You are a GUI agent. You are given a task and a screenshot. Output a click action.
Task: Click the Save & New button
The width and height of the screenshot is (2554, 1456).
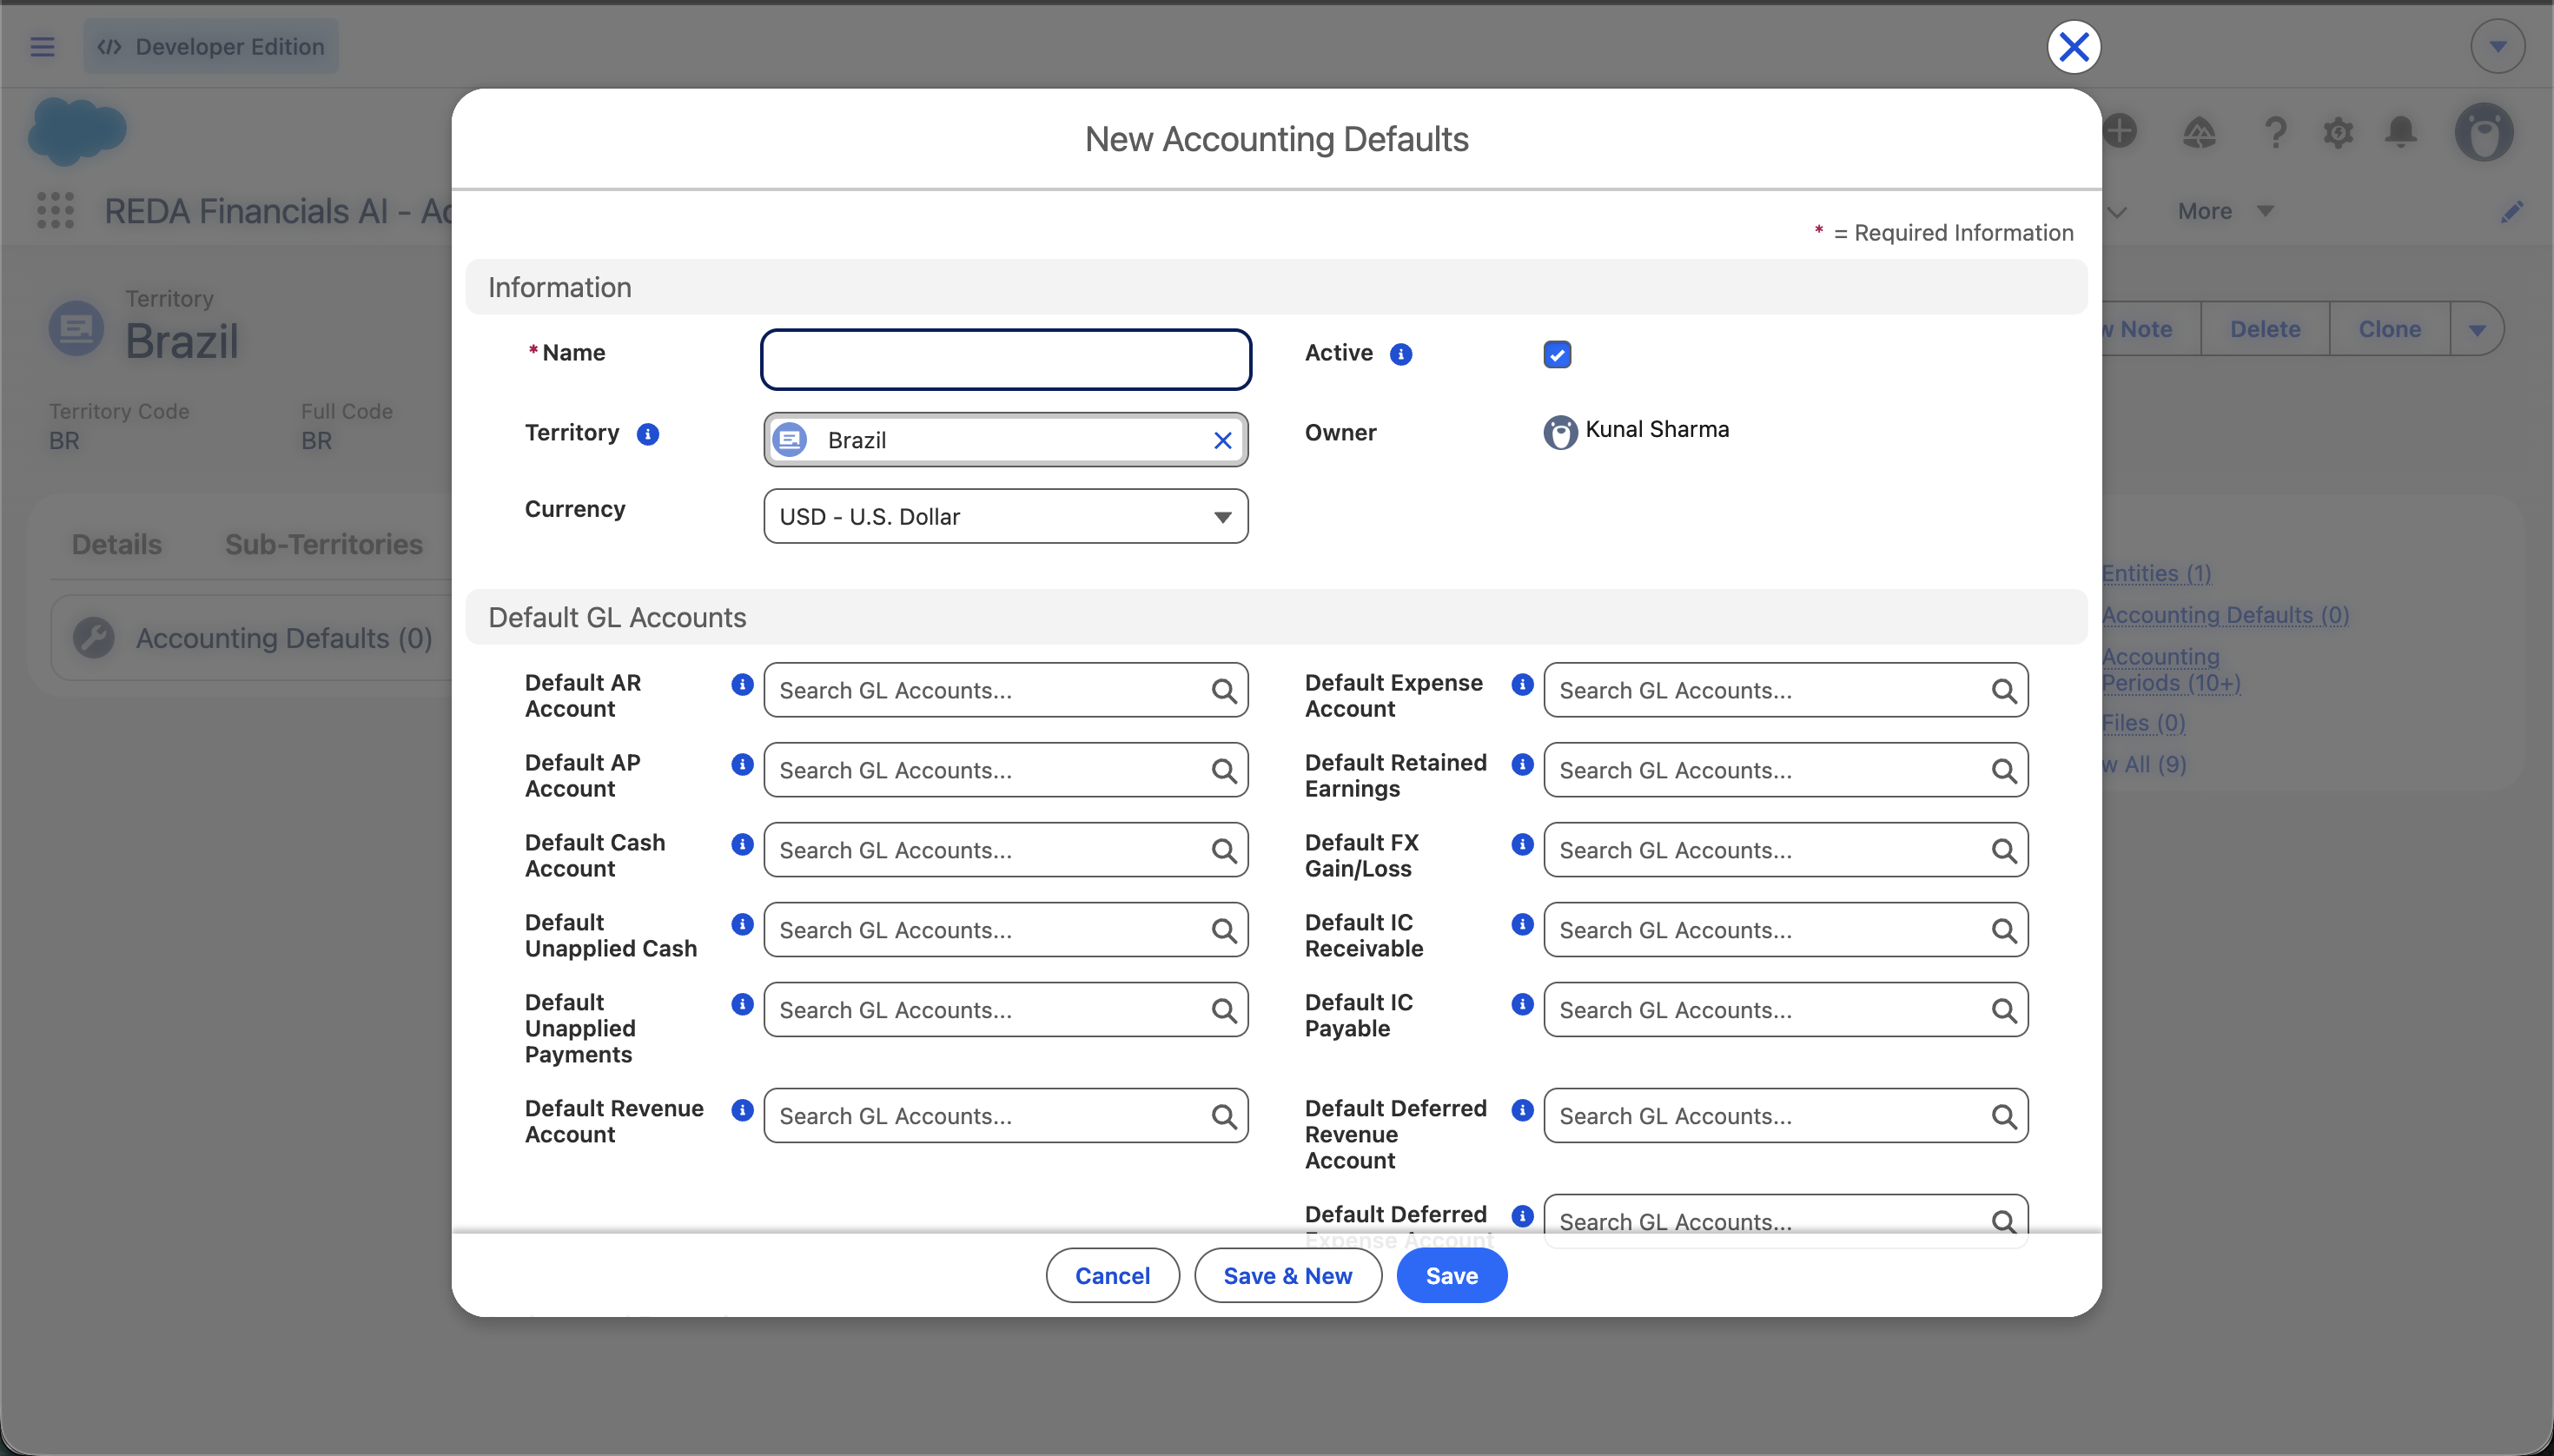click(x=1287, y=1275)
